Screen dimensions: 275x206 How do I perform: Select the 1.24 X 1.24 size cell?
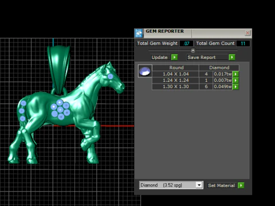(x=176, y=80)
